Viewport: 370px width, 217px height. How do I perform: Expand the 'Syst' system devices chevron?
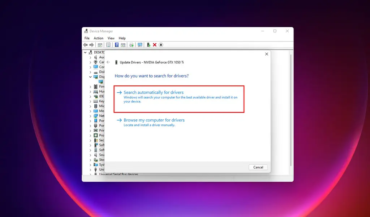click(90, 165)
